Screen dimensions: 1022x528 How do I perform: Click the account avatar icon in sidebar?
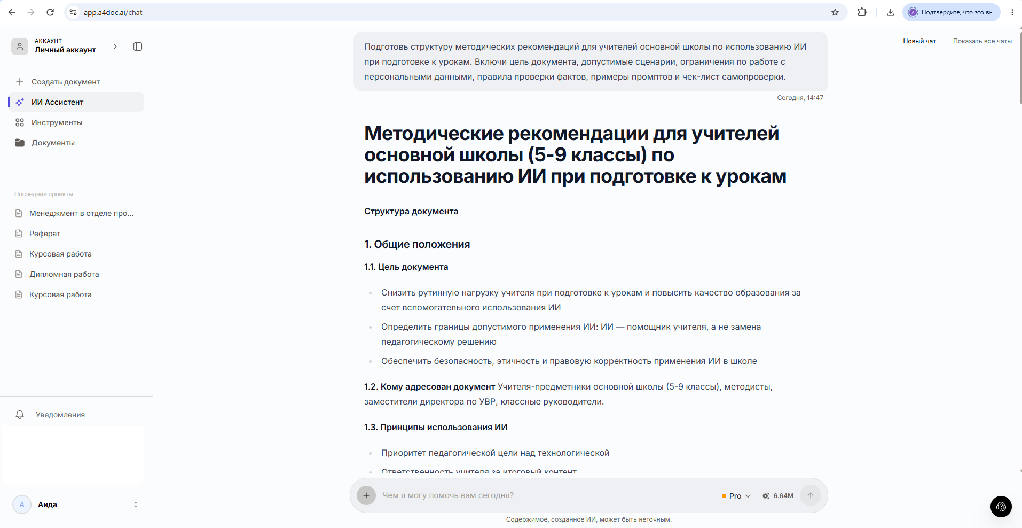coord(20,46)
